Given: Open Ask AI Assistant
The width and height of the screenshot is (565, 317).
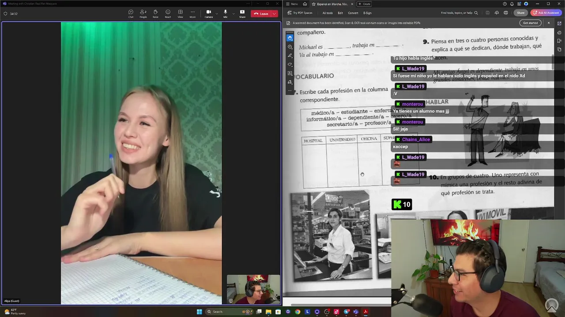Looking at the screenshot, I should pyautogui.click(x=546, y=13).
